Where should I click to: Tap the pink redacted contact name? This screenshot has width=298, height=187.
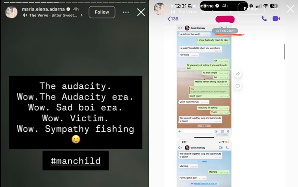[225, 19]
